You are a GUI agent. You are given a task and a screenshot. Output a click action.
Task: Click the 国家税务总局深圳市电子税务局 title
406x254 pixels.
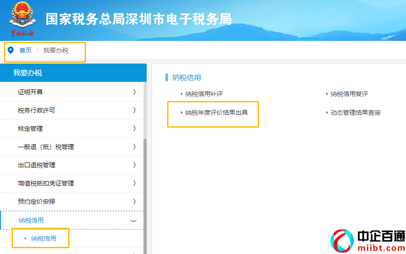tap(139, 19)
